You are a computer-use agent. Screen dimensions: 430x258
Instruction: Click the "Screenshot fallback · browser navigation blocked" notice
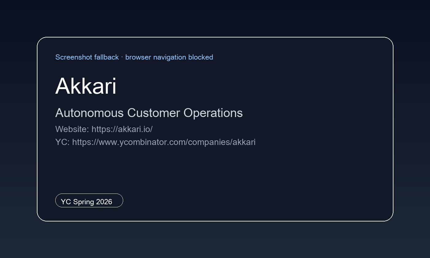134,57
